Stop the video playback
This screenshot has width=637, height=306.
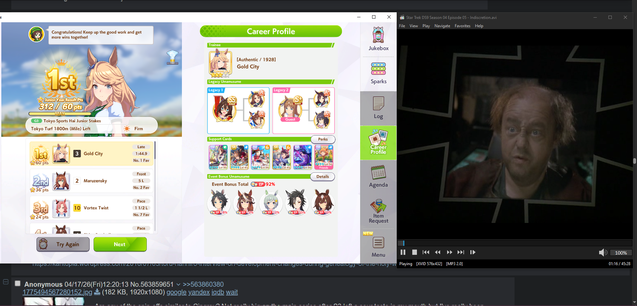point(415,253)
